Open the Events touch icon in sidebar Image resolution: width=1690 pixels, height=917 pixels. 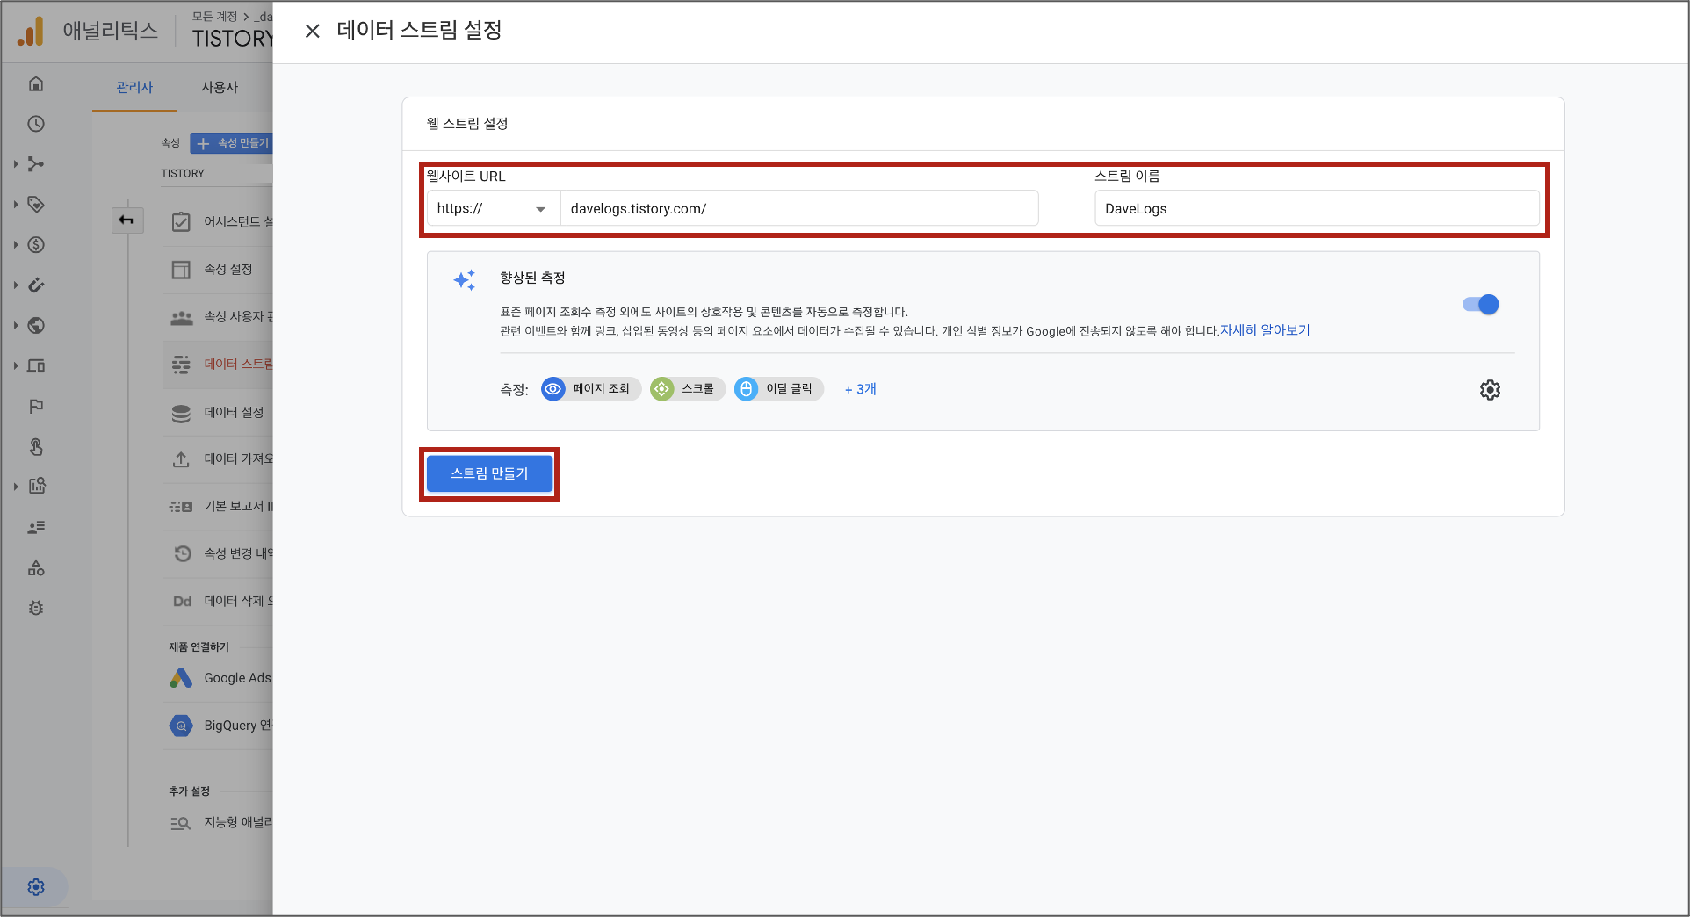pos(36,446)
